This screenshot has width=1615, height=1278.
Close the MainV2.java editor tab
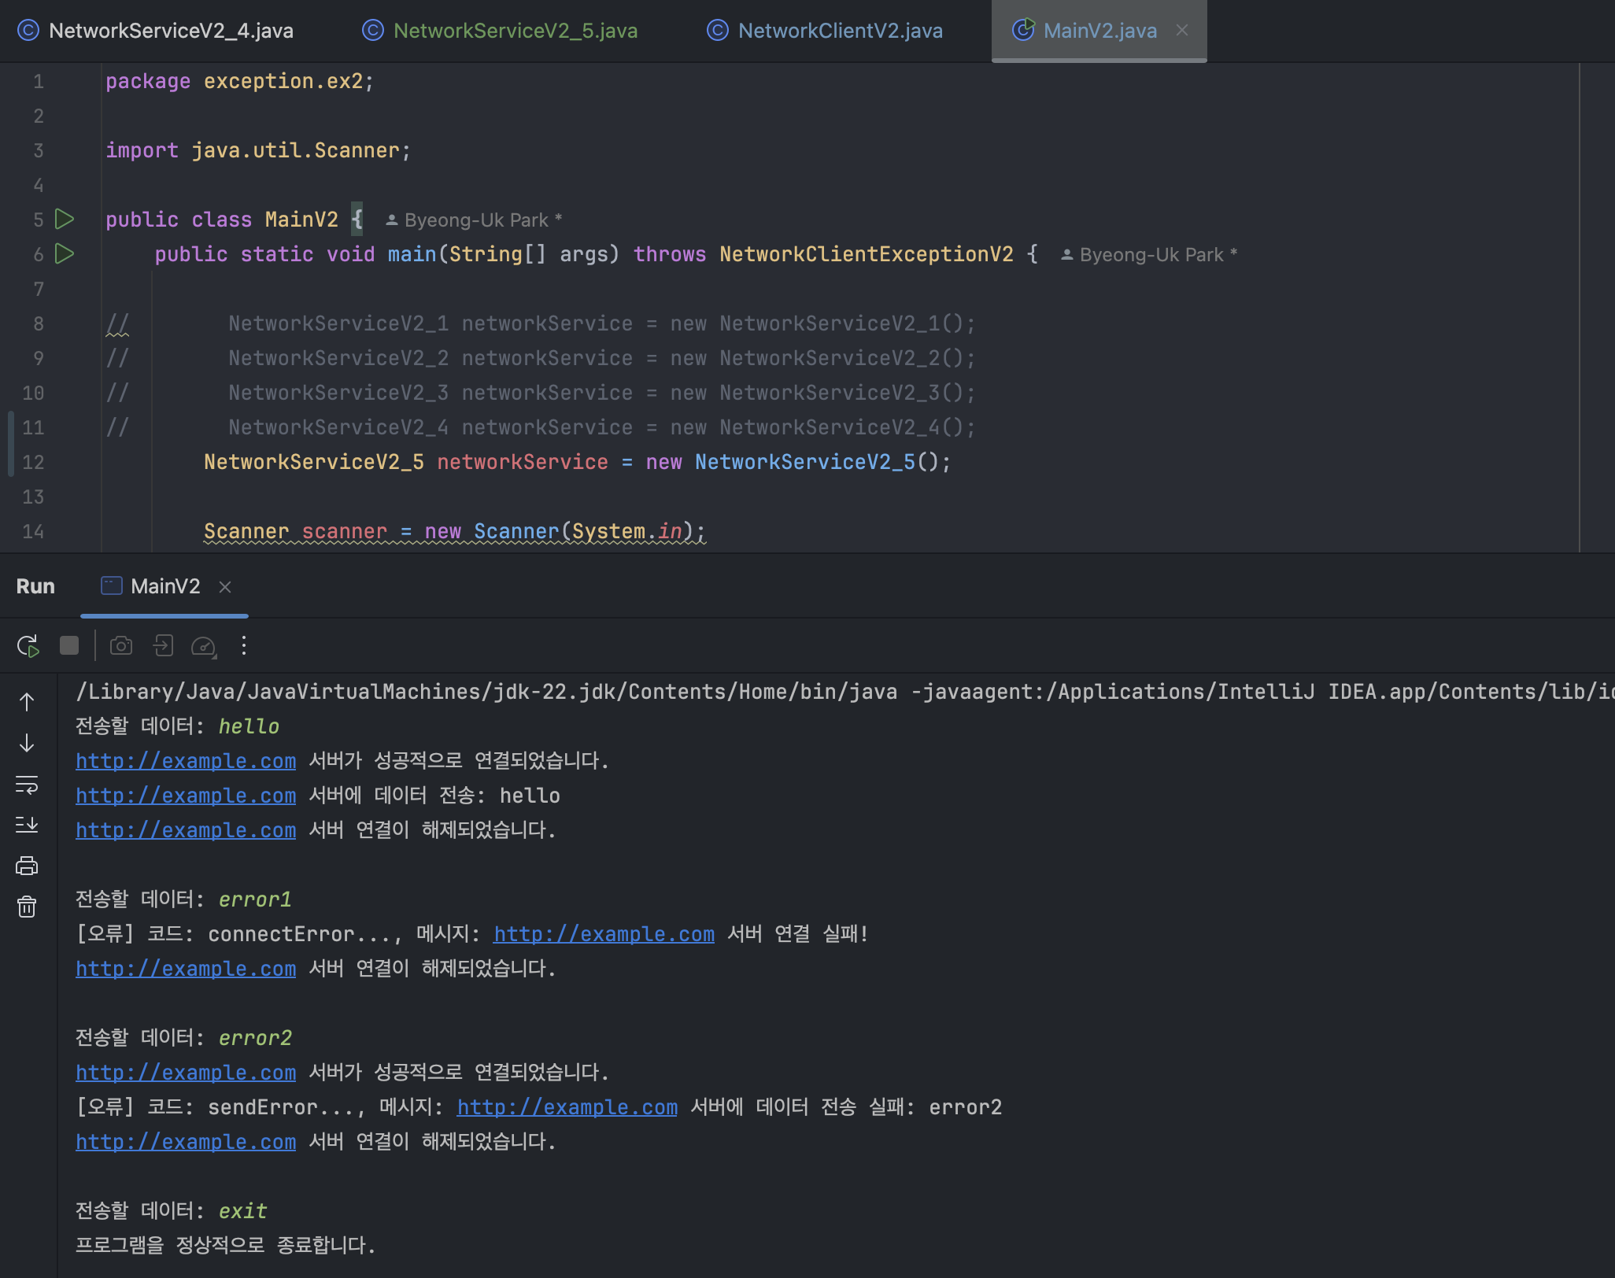[x=1182, y=31]
